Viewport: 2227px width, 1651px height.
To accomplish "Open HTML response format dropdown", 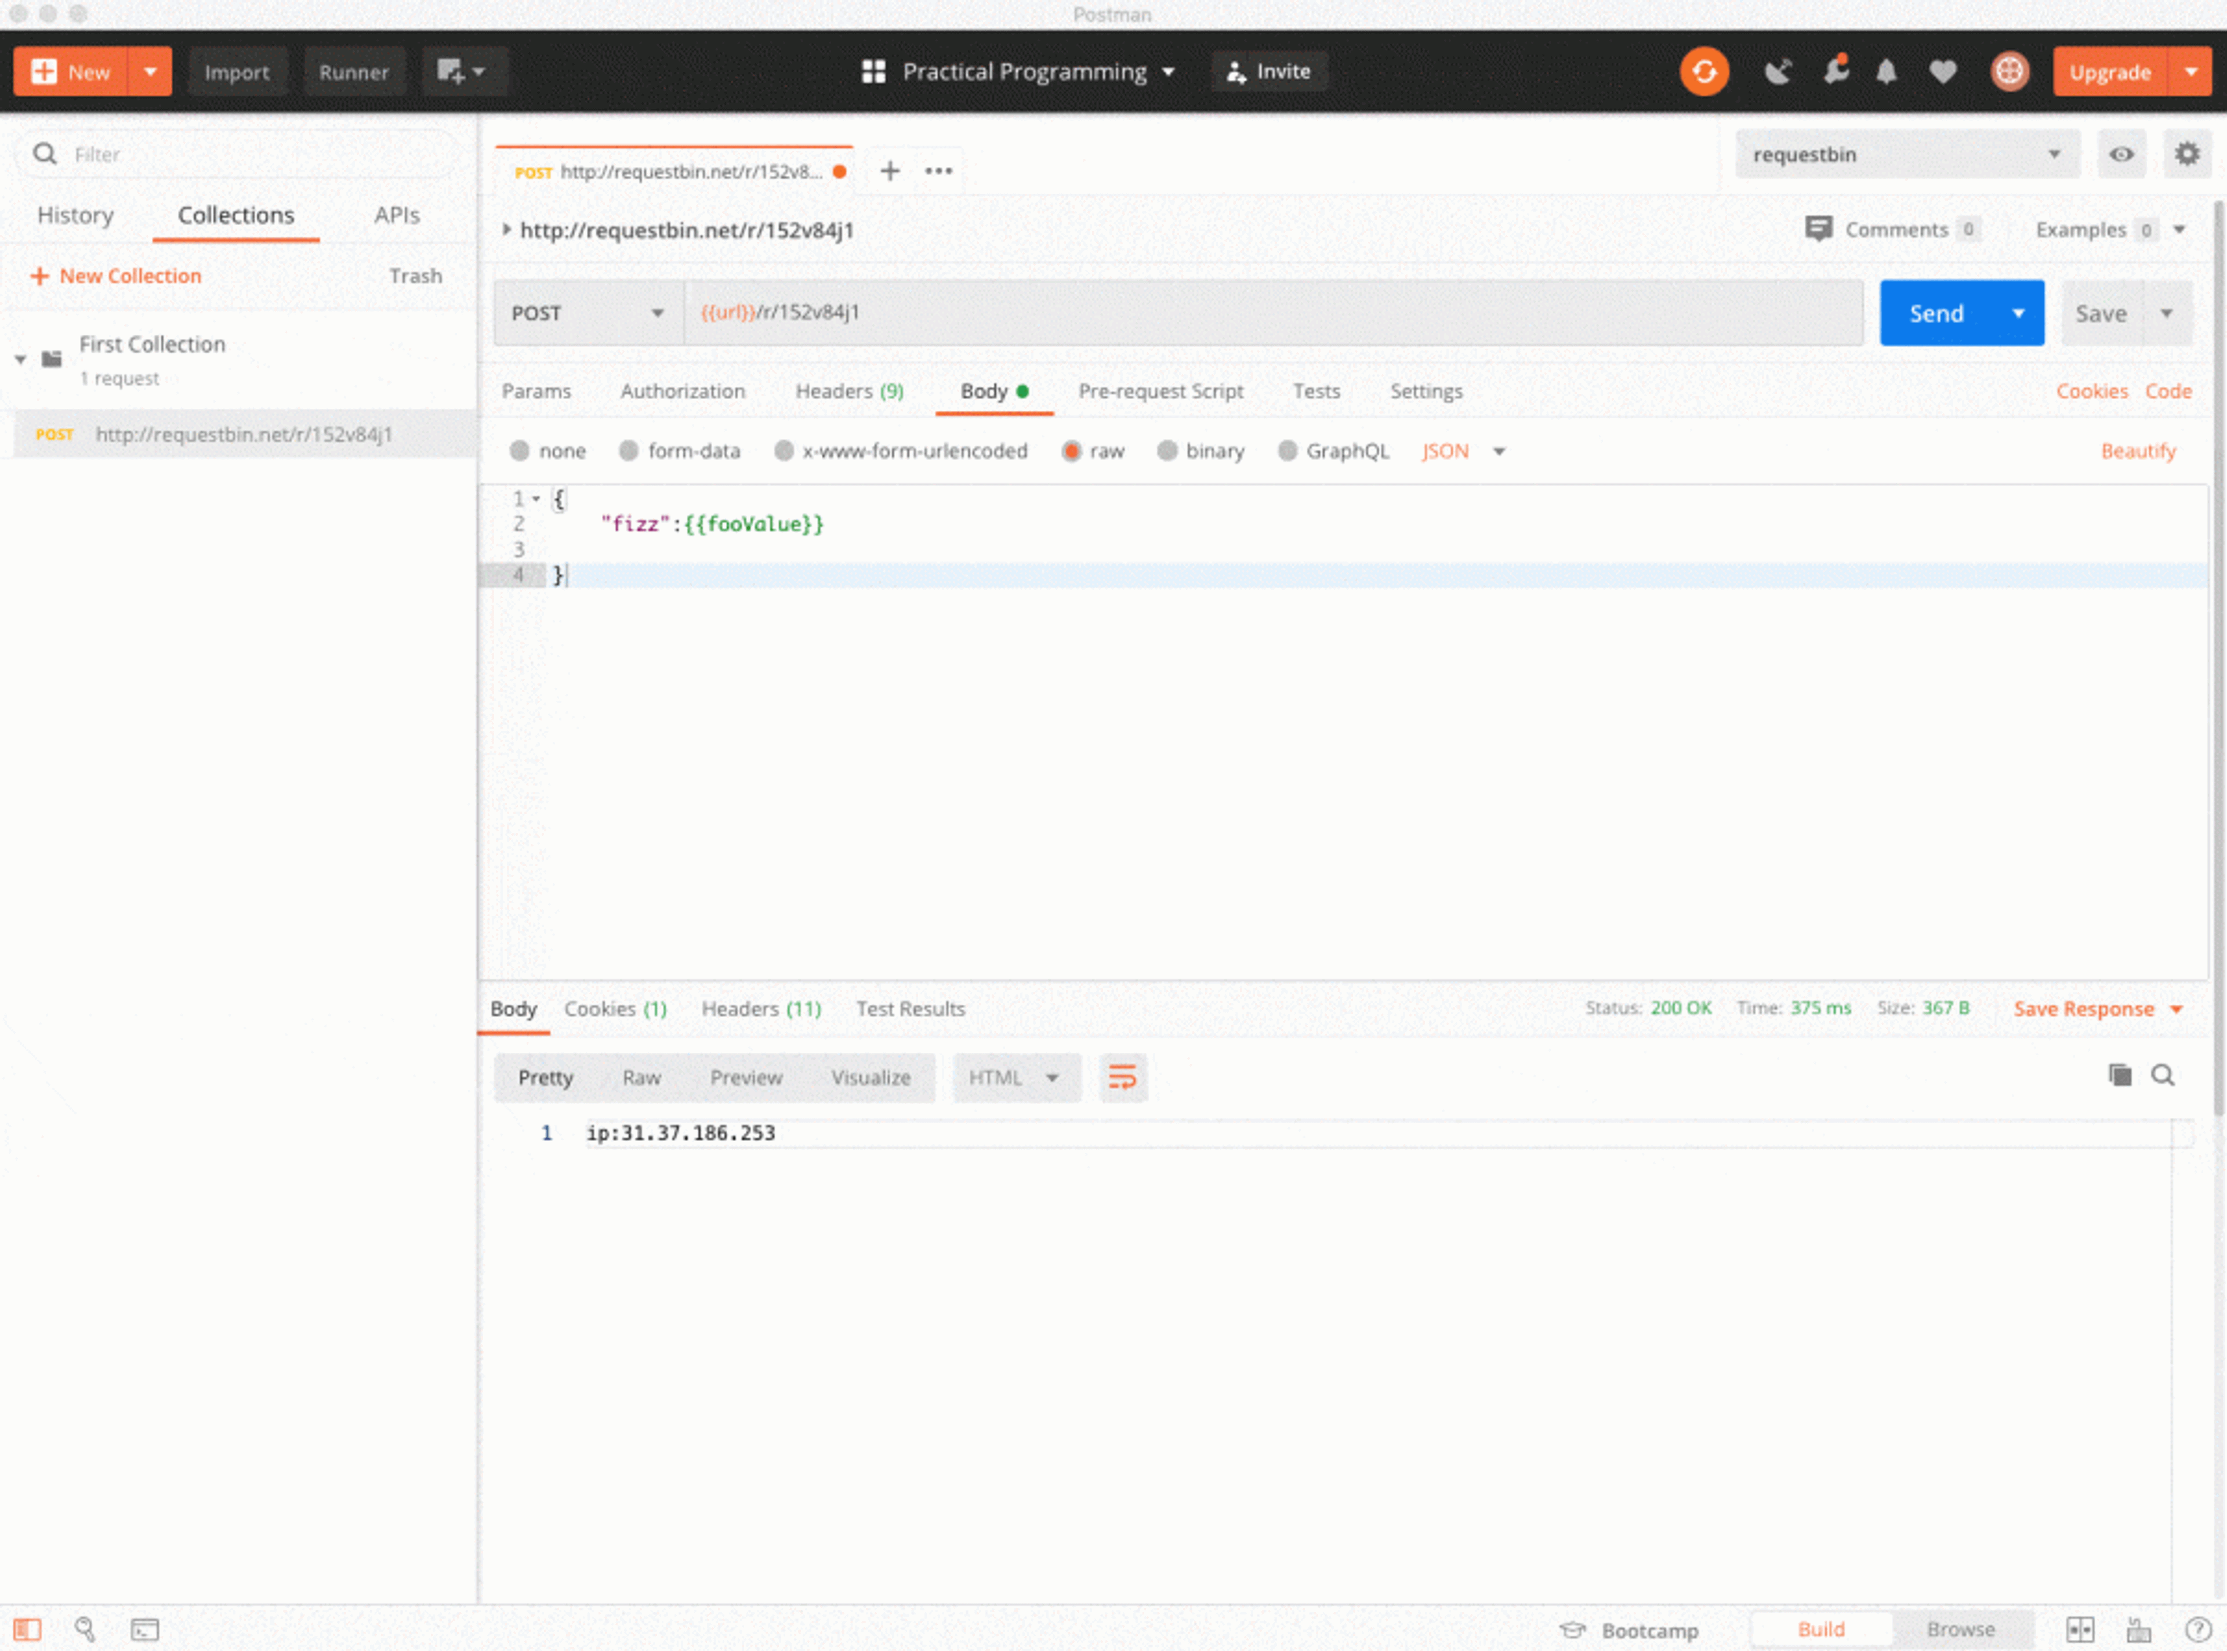I will coord(1016,1077).
